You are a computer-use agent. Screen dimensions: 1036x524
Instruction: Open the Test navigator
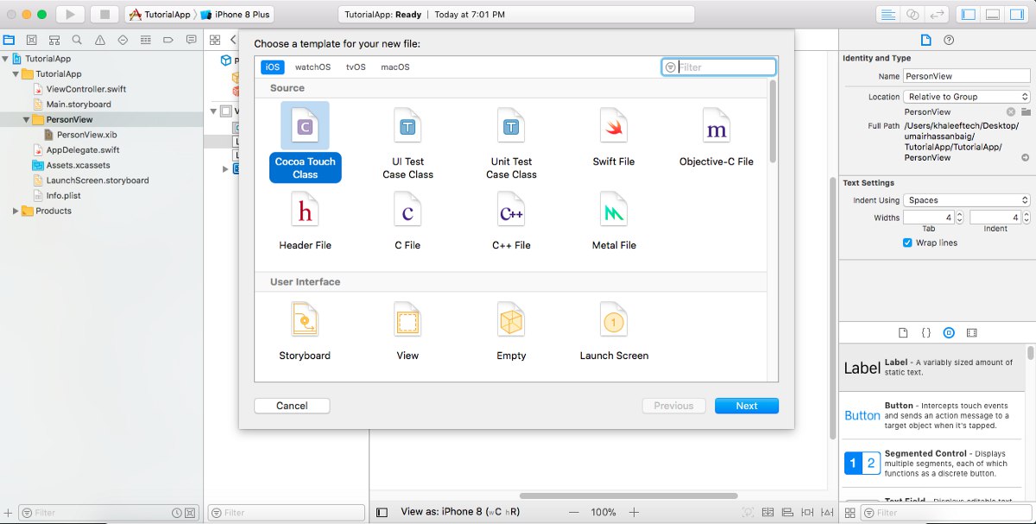123,40
